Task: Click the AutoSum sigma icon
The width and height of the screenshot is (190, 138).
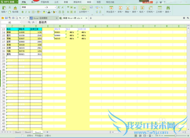Action: click(x=120, y=8)
